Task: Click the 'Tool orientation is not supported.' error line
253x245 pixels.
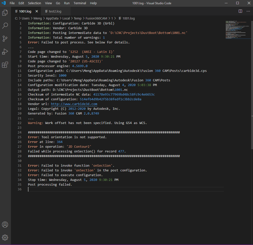Action: pyautogui.click(x=67, y=137)
